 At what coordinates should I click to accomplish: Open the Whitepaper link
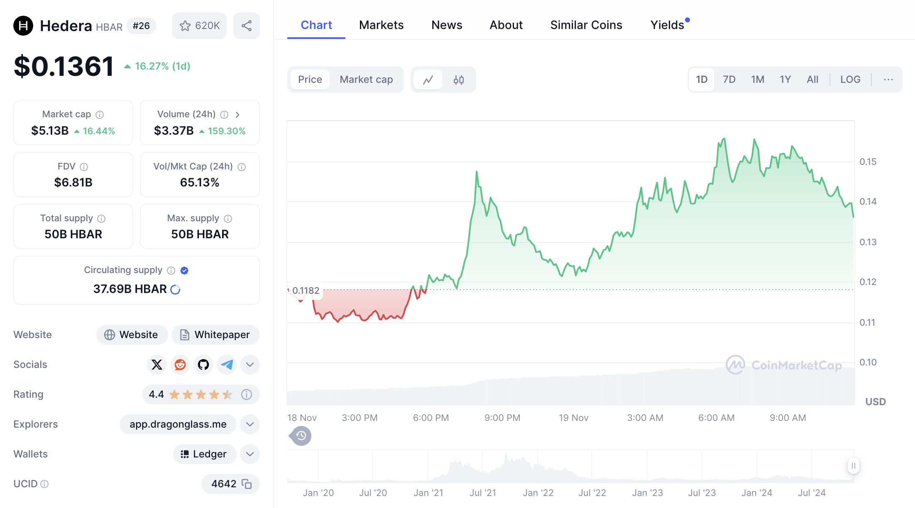(215, 335)
